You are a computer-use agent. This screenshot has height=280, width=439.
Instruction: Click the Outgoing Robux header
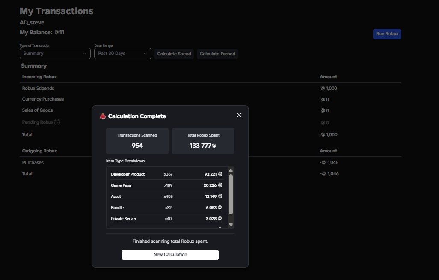pos(39,151)
